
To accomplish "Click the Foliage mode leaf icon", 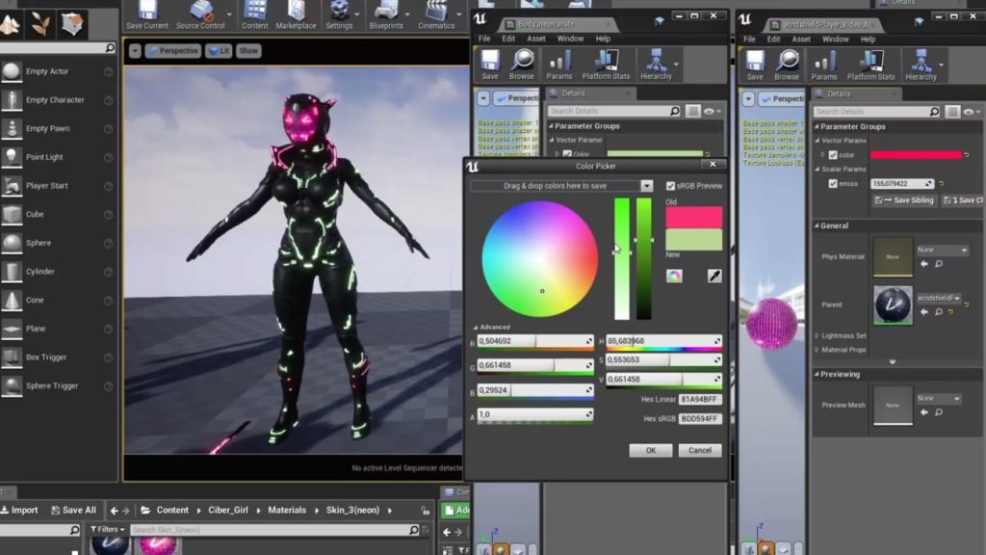I will [40, 23].
